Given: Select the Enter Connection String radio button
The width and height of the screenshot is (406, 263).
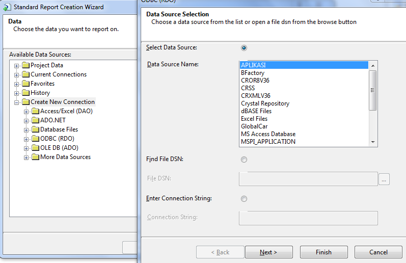Looking at the screenshot, I should [244, 199].
